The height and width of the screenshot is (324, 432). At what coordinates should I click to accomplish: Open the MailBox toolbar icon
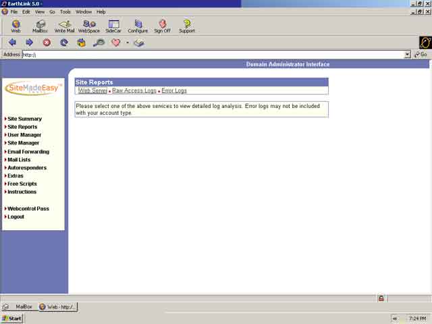click(40, 26)
